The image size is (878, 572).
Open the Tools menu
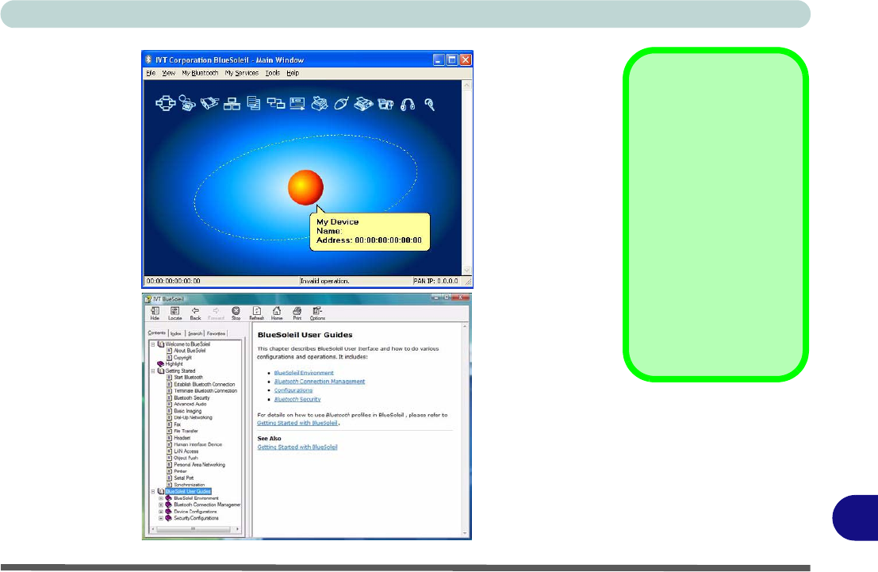point(273,73)
